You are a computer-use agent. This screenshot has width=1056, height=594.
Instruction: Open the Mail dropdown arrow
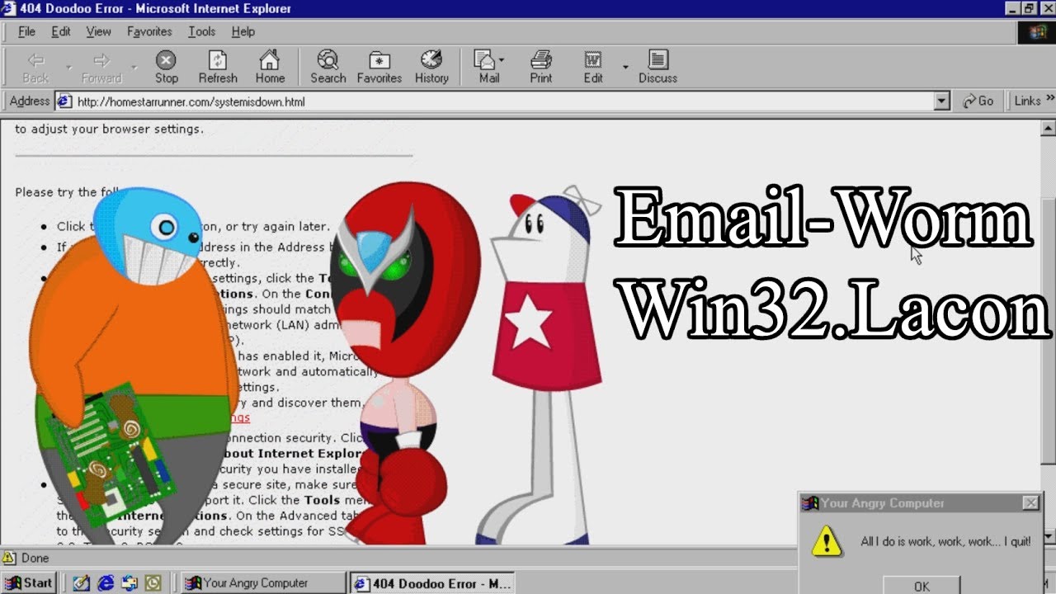(502, 60)
